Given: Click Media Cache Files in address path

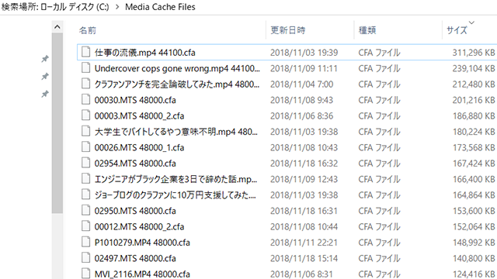Looking at the screenshot, I should [160, 7].
